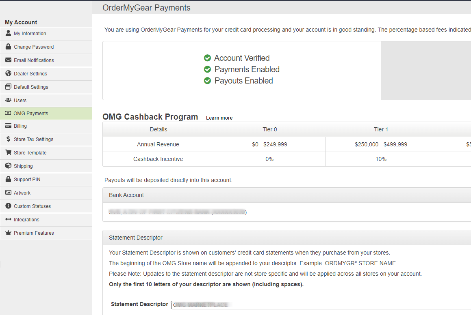Open Premium Features
The image size is (471, 315).
(46, 233)
